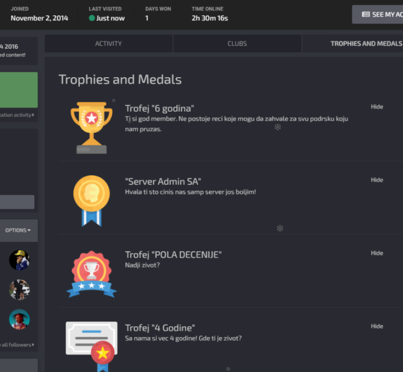403x372 pixels.
Task: Click the gold trophy cup icon
Action: [x=92, y=128]
